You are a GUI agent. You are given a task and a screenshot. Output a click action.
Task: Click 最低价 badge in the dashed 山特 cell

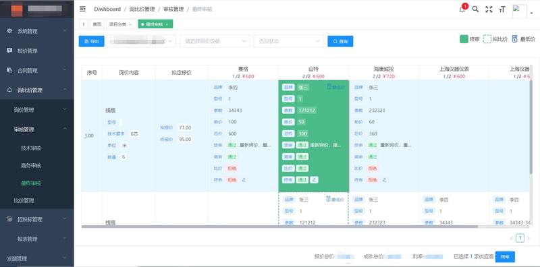335,199
